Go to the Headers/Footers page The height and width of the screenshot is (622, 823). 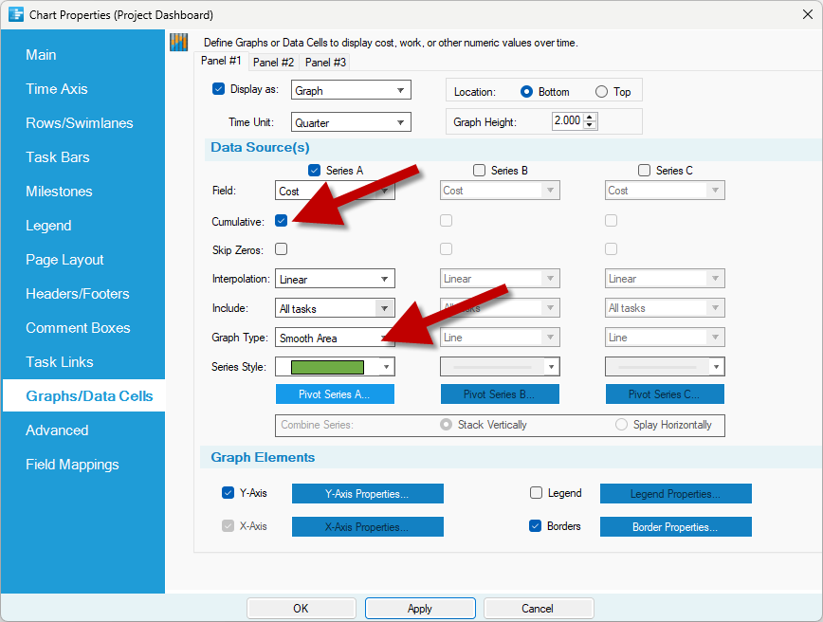77,293
